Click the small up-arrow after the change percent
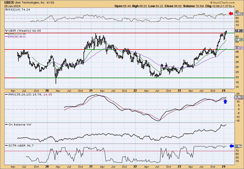The image size is (244, 169). pyautogui.click(x=233, y=6)
